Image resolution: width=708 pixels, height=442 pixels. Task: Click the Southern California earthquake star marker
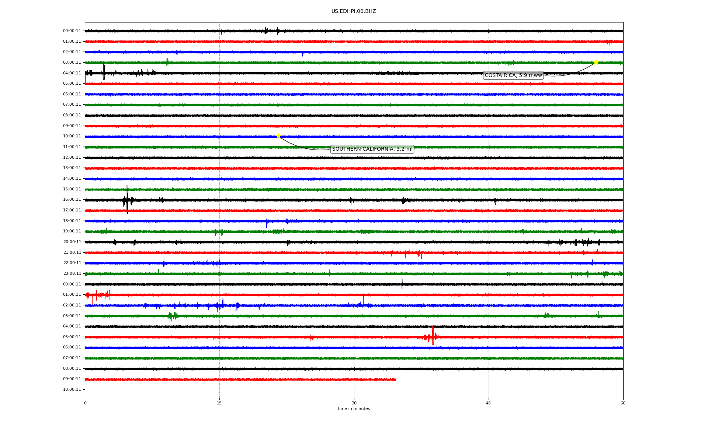(x=278, y=136)
